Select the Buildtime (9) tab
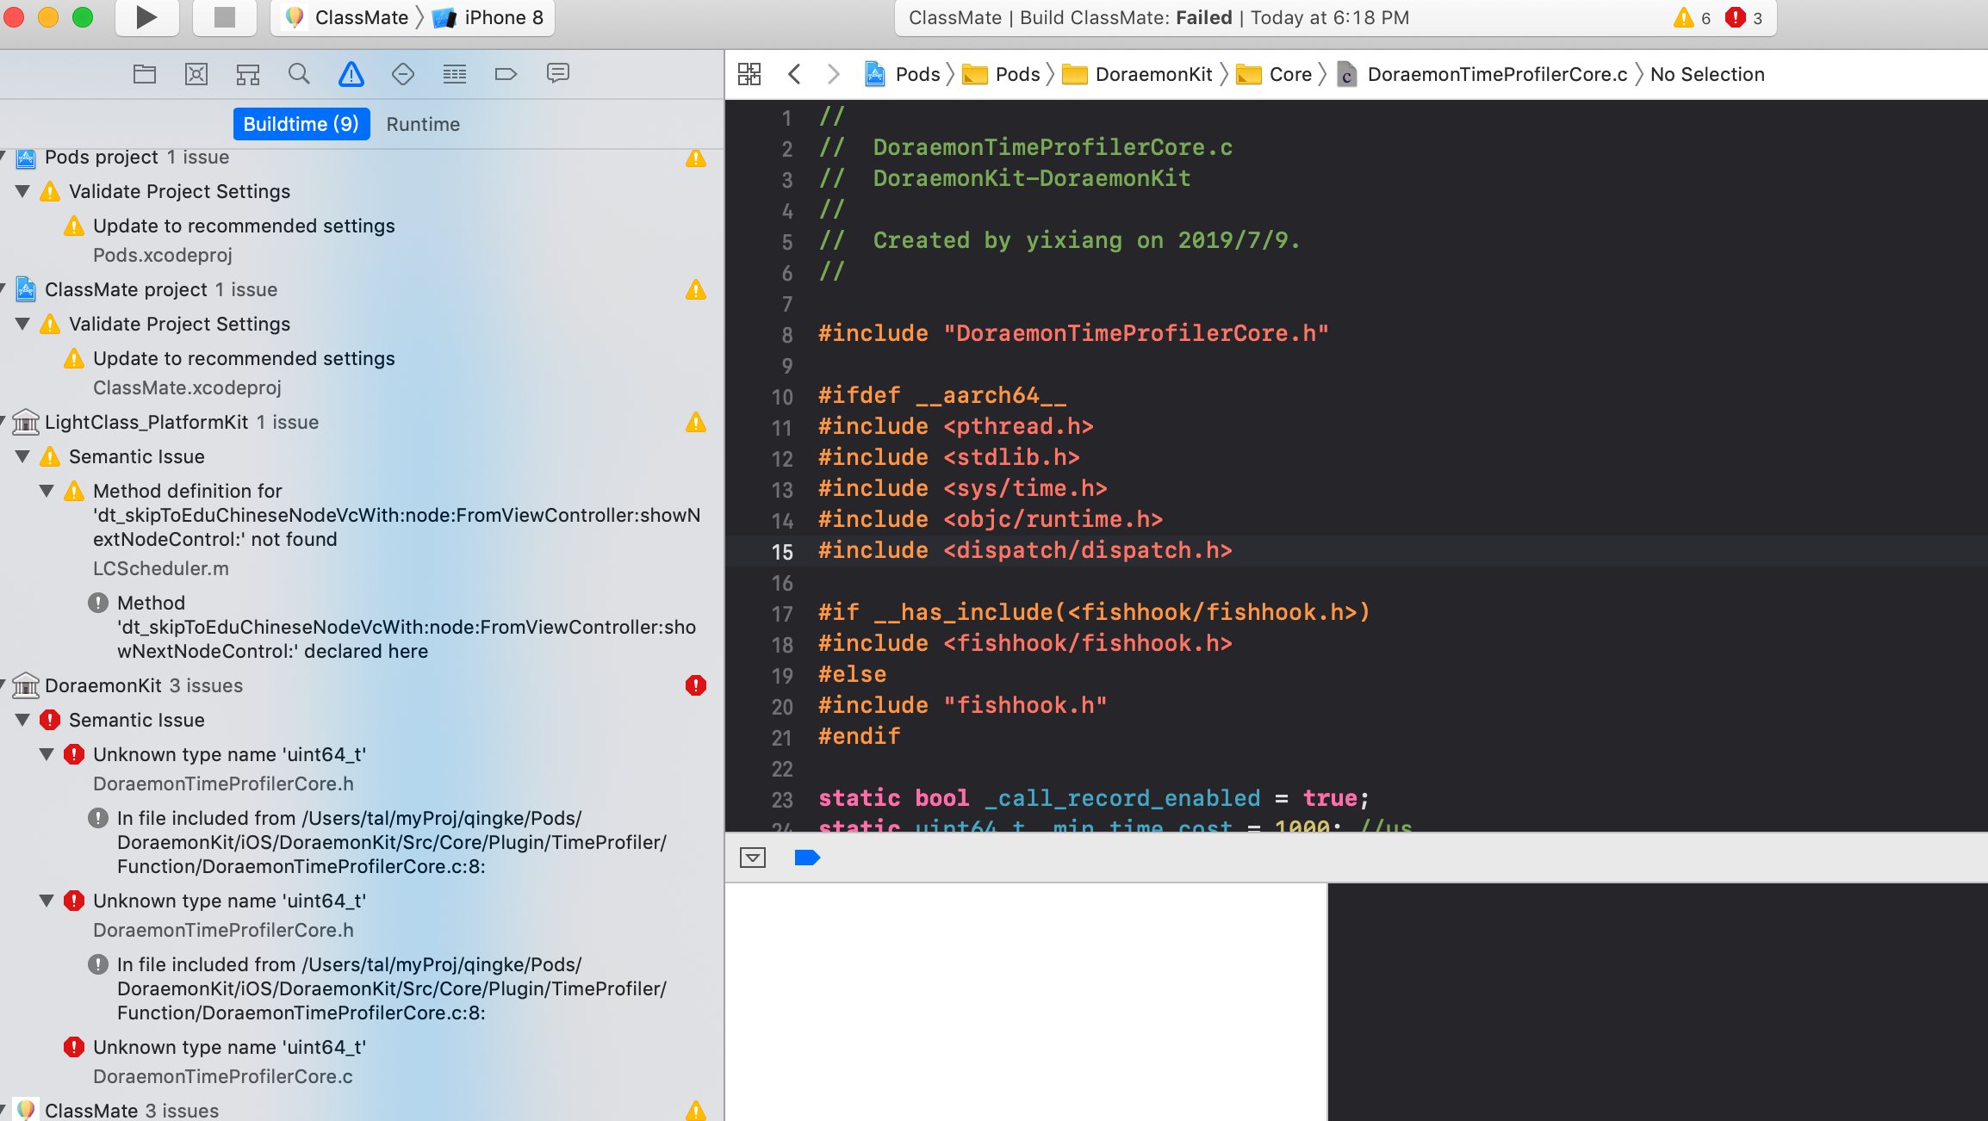1988x1121 pixels. [x=301, y=124]
